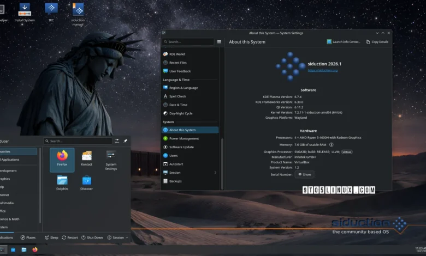Open the Session dropdown in launcher
The image size is (426, 256).
tap(117, 237)
